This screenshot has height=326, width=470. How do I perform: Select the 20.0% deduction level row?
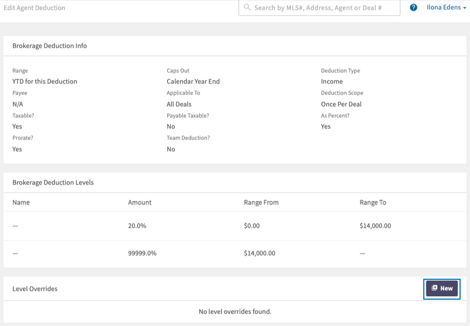(x=235, y=226)
